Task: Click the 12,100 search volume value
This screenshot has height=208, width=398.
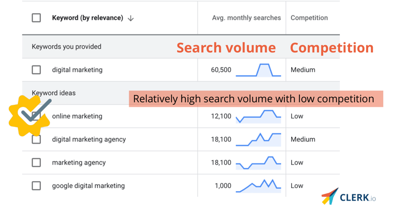Action: 221,116
